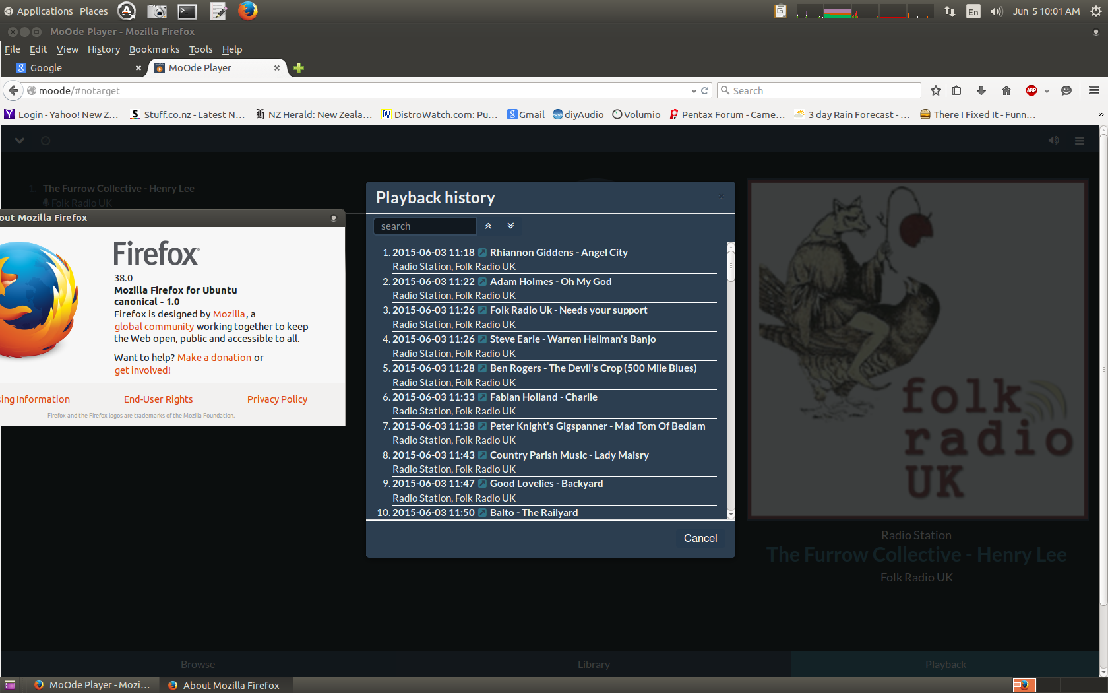The height and width of the screenshot is (693, 1108).
Task: Open the File menu
Action: (13, 49)
